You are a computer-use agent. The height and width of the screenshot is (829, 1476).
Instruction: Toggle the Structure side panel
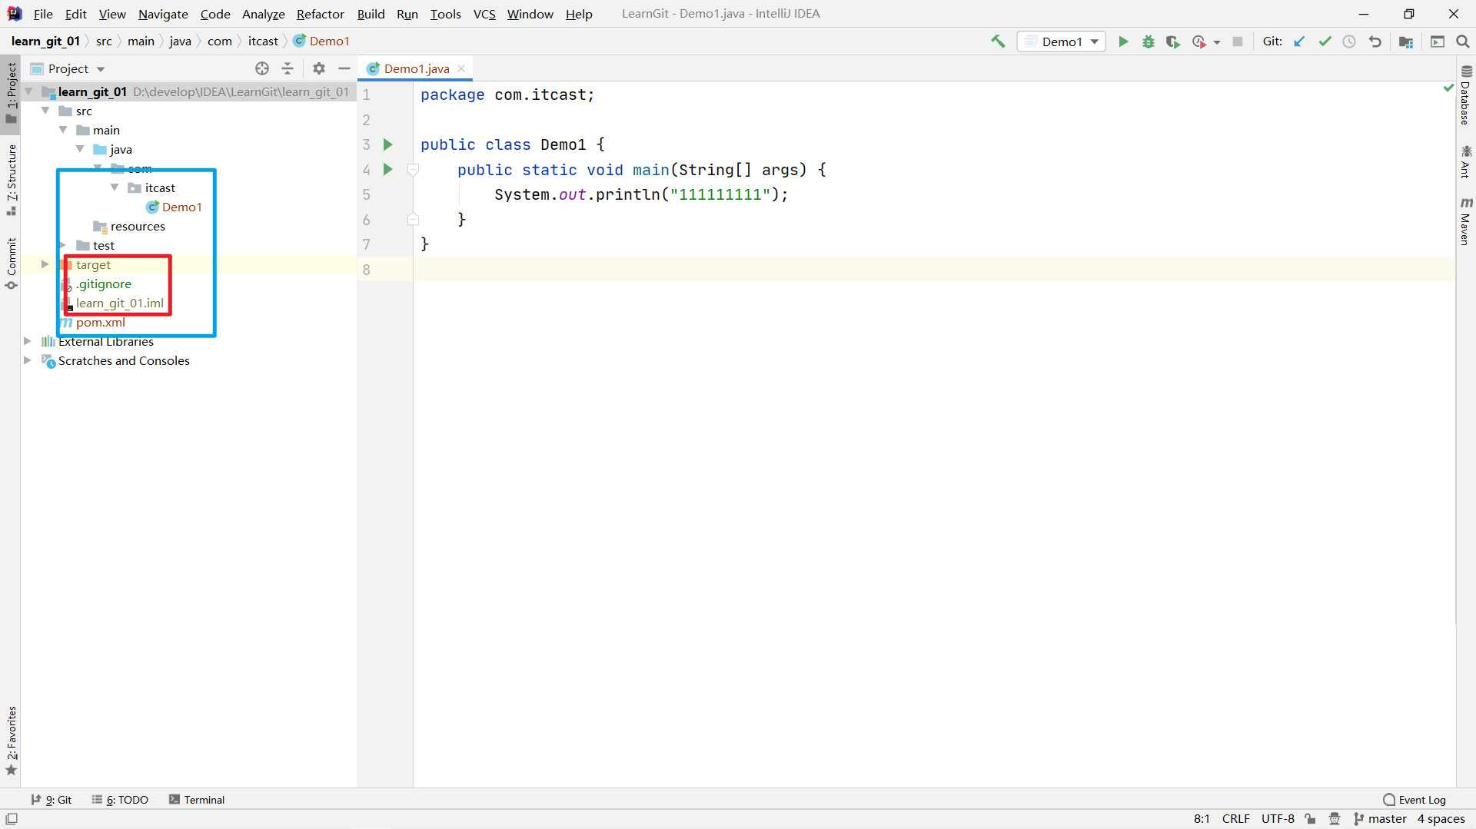[12, 180]
